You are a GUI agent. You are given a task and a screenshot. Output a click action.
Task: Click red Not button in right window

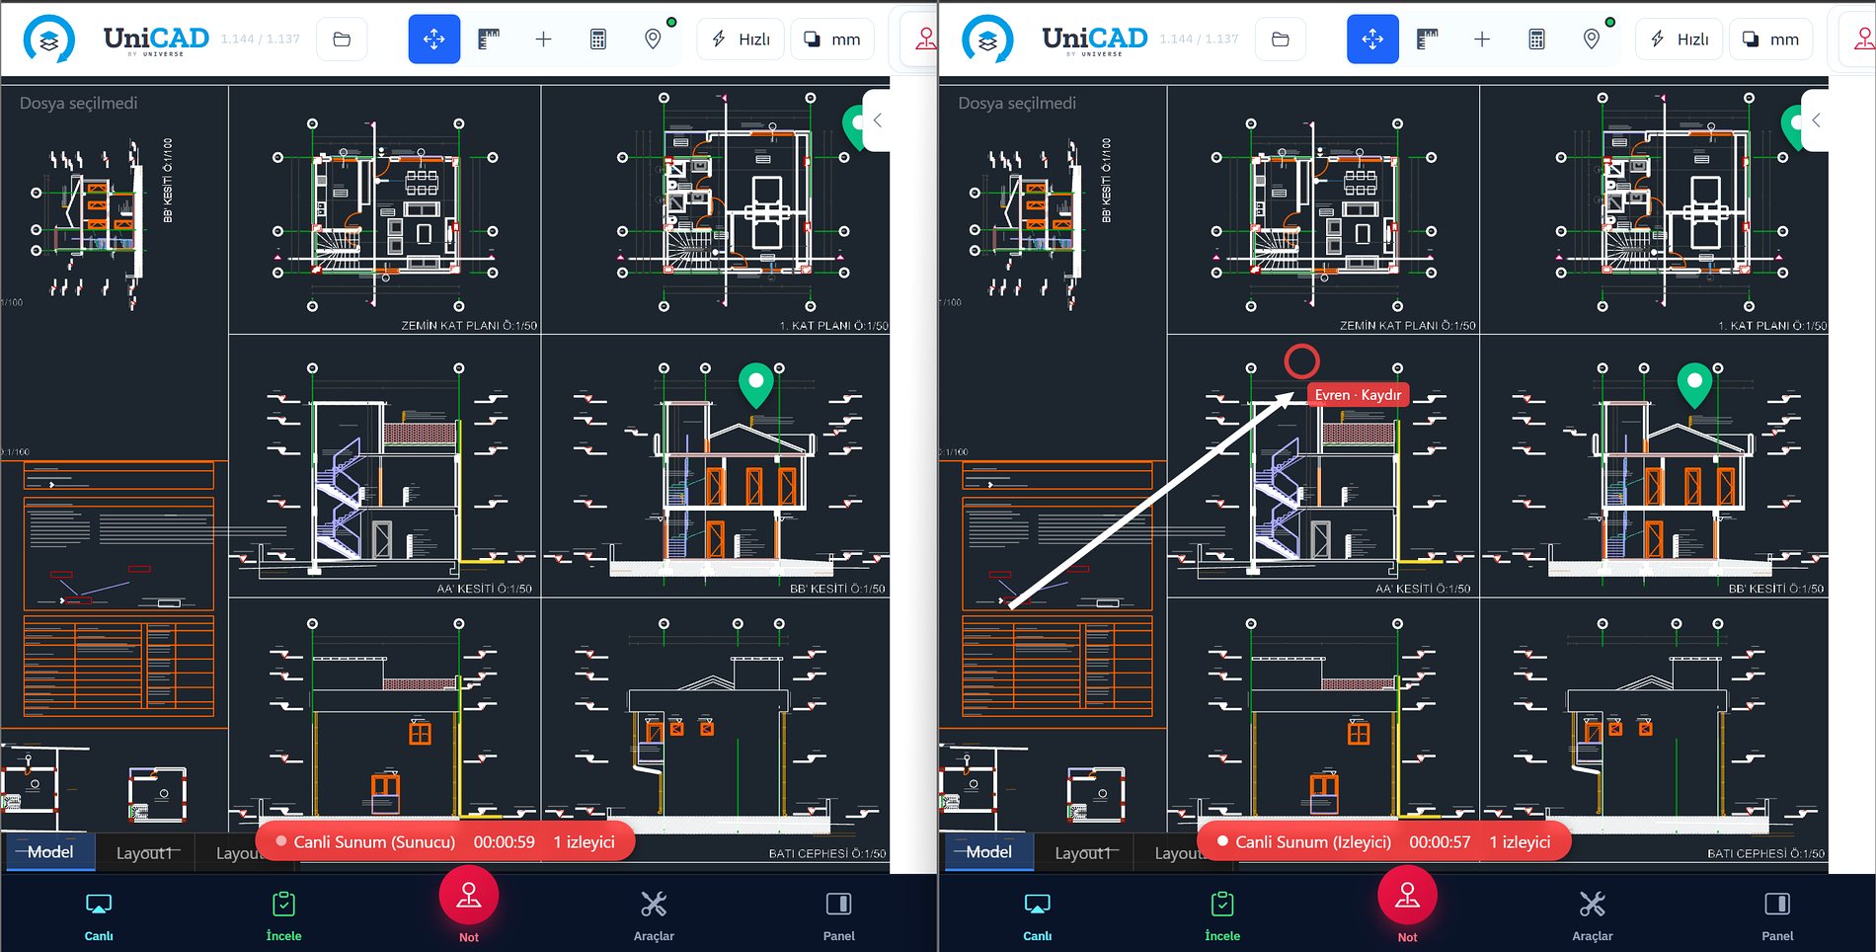point(1408,897)
